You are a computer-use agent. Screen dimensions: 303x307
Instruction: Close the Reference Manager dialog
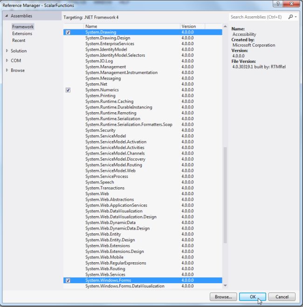tap(291, 4)
